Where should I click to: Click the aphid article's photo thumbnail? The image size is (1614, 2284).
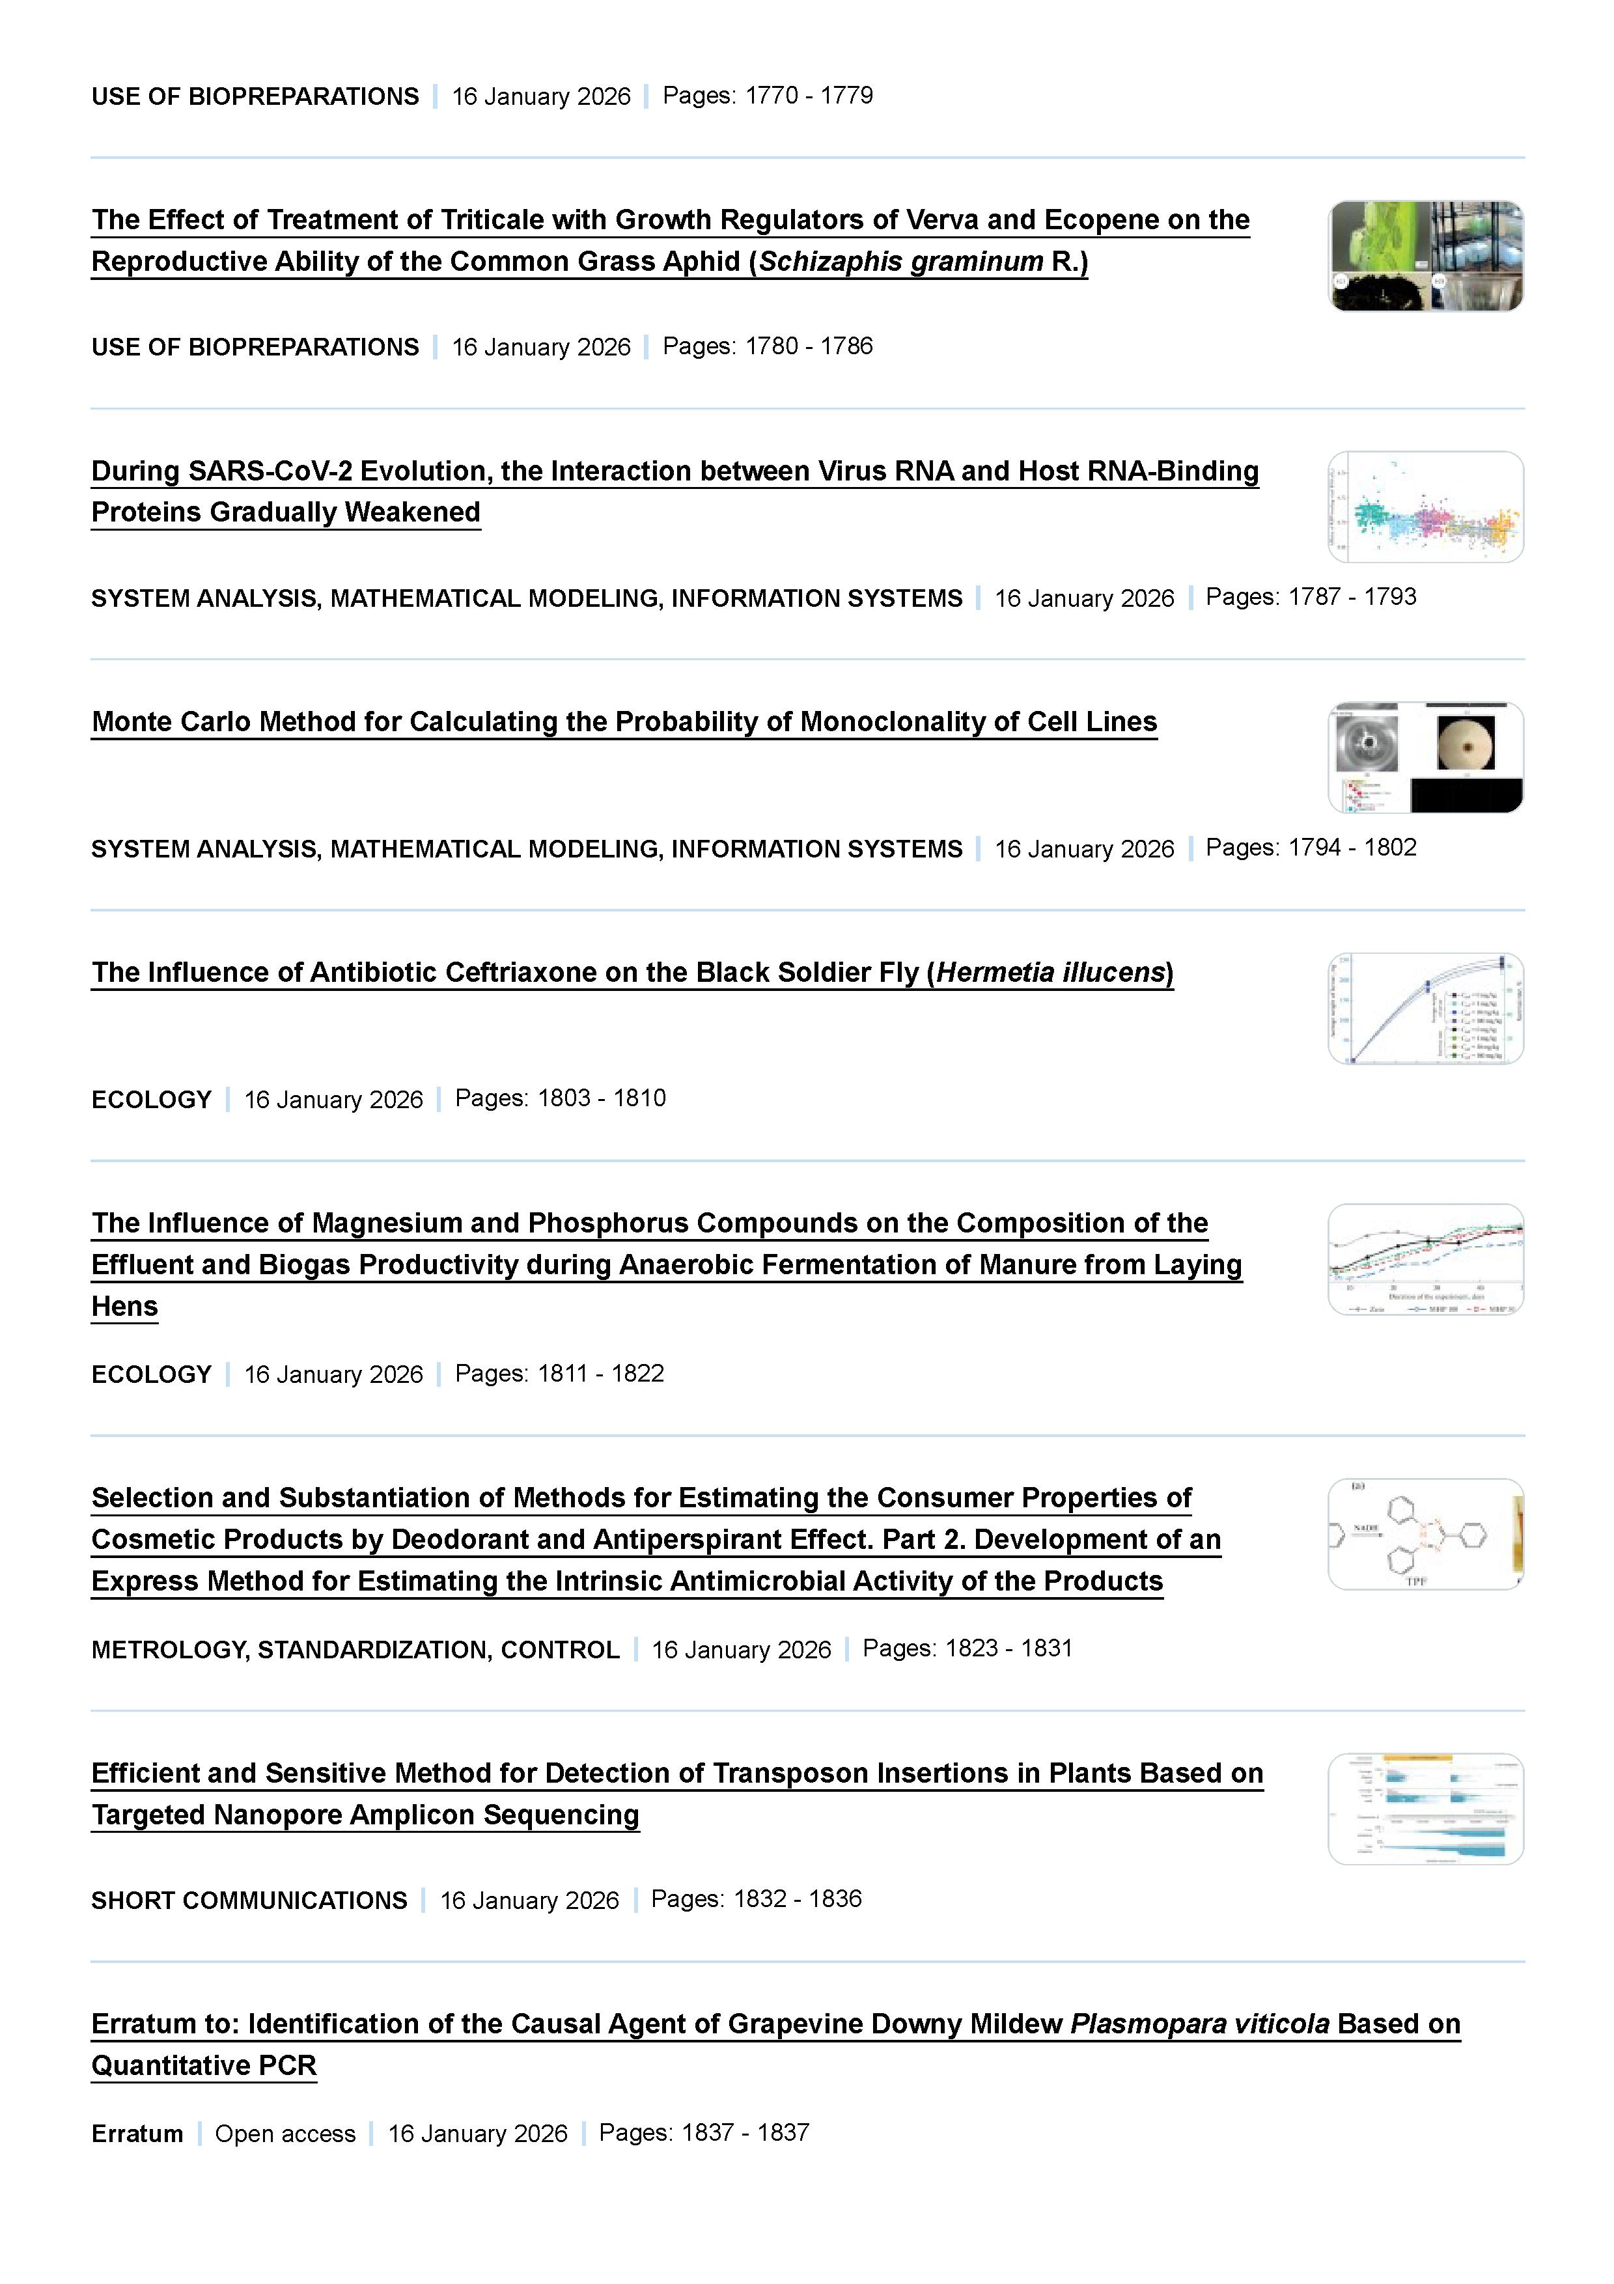click(1425, 257)
